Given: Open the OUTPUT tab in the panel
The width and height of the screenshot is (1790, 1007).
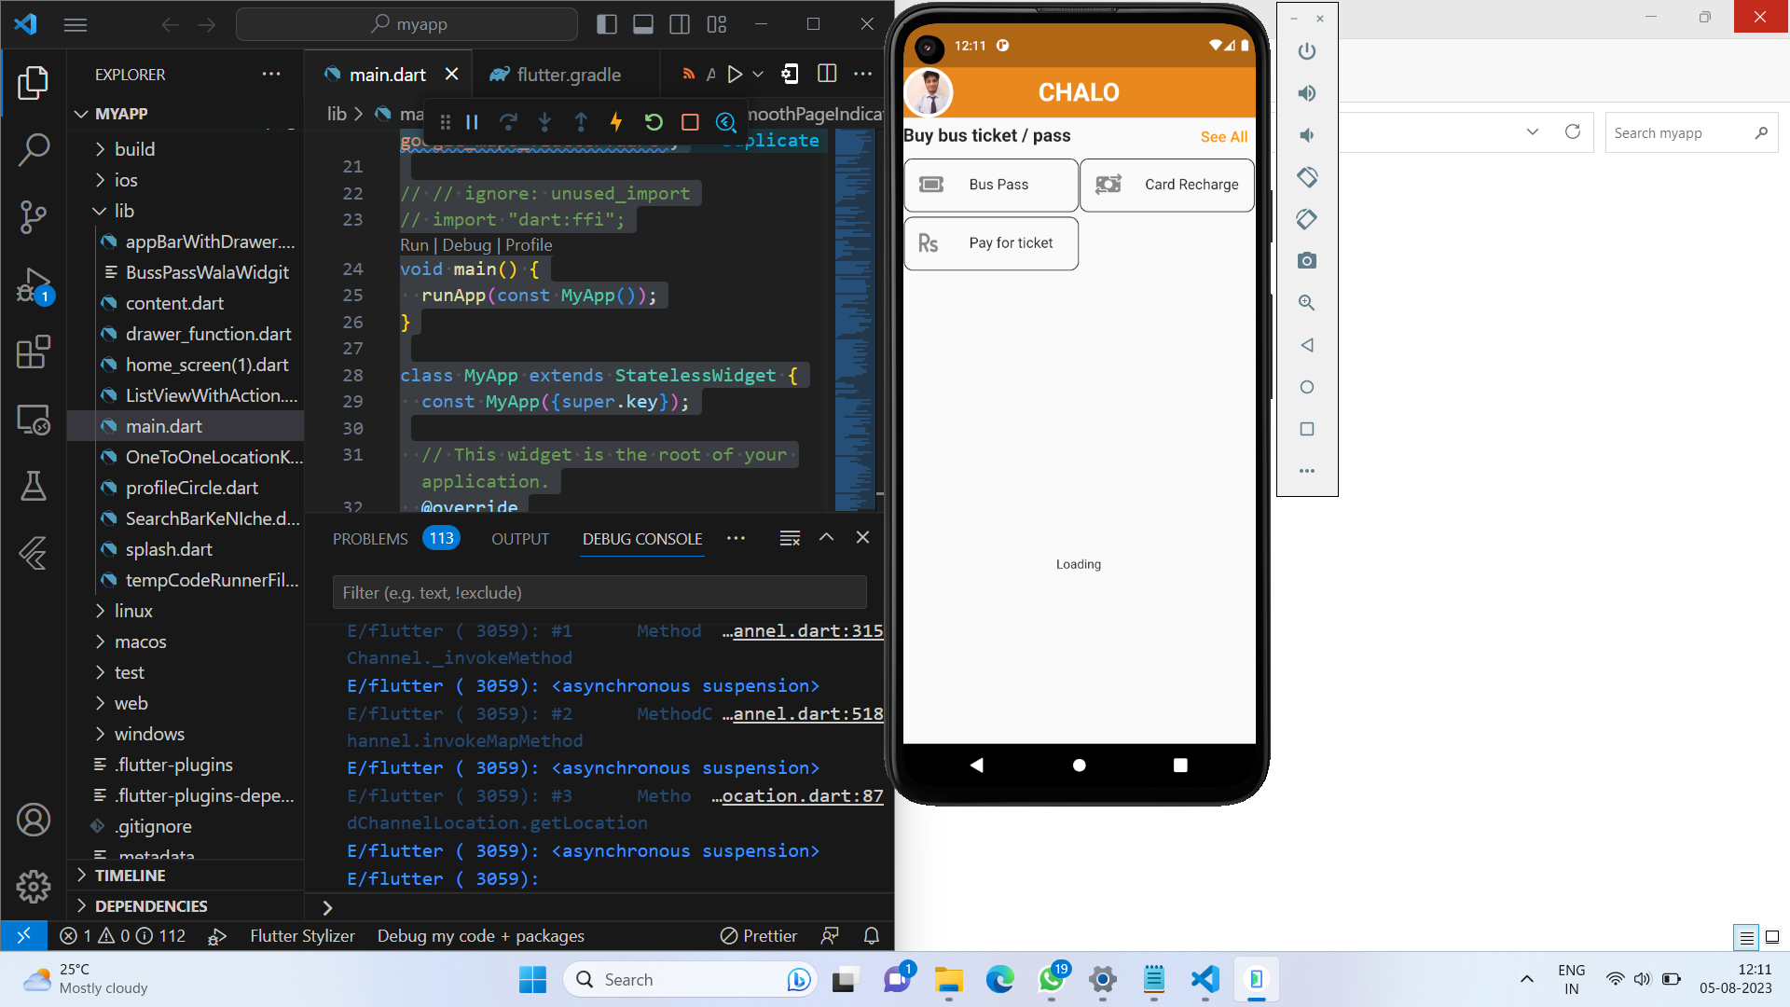Looking at the screenshot, I should click(519, 538).
